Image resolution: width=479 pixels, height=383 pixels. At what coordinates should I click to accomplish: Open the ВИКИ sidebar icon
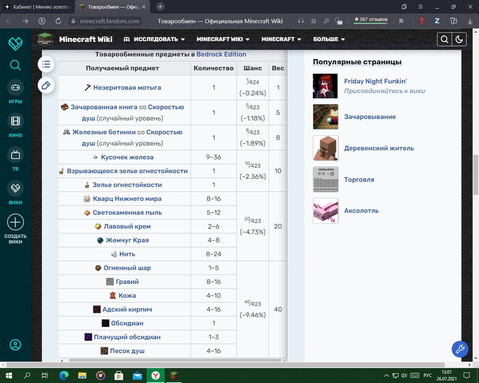click(x=15, y=188)
